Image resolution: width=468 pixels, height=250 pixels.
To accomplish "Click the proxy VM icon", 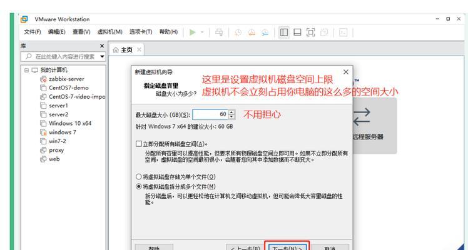I will click(x=43, y=150).
